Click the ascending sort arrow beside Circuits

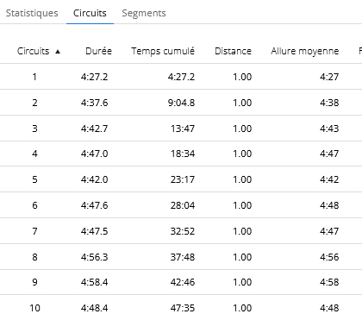pyautogui.click(x=58, y=52)
